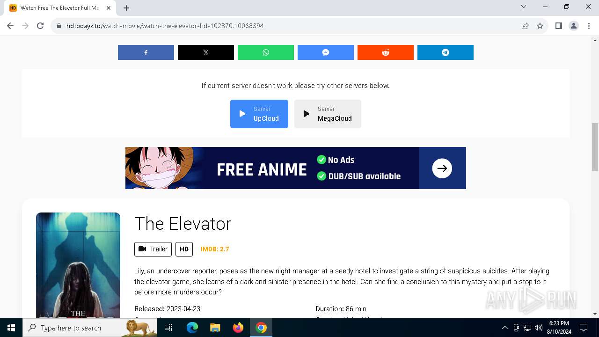599x337 pixels.
Task: Watch the Trailer for The Elevator
Action: pos(153,249)
